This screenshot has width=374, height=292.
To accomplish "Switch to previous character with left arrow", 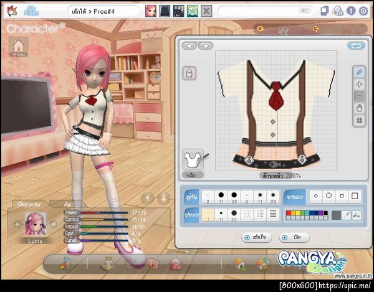I will [x=17, y=224].
